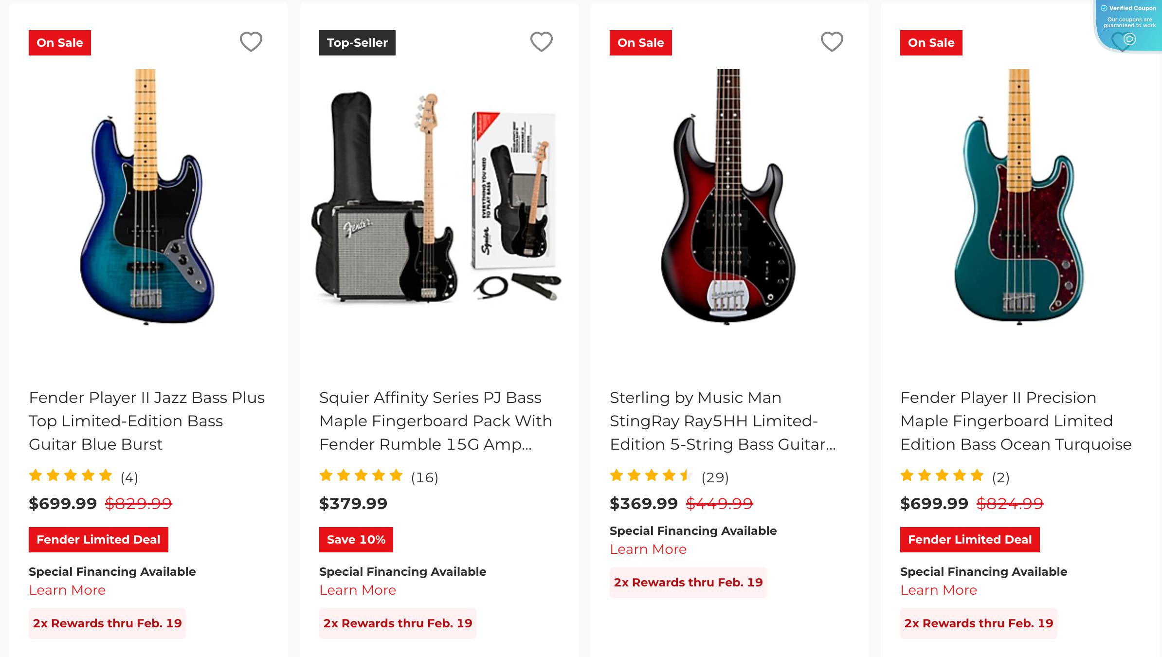Viewport: 1162px width, 657px height.
Task: Click Learn More for Sterling StingRay financing
Action: point(648,549)
